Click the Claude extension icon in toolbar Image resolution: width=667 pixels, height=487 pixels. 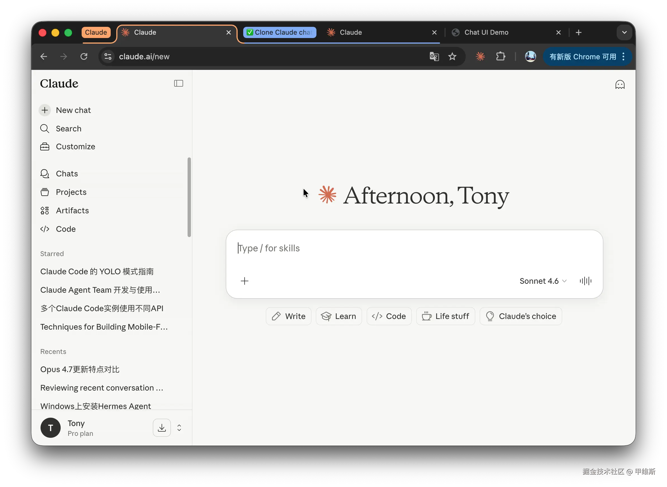click(x=480, y=56)
